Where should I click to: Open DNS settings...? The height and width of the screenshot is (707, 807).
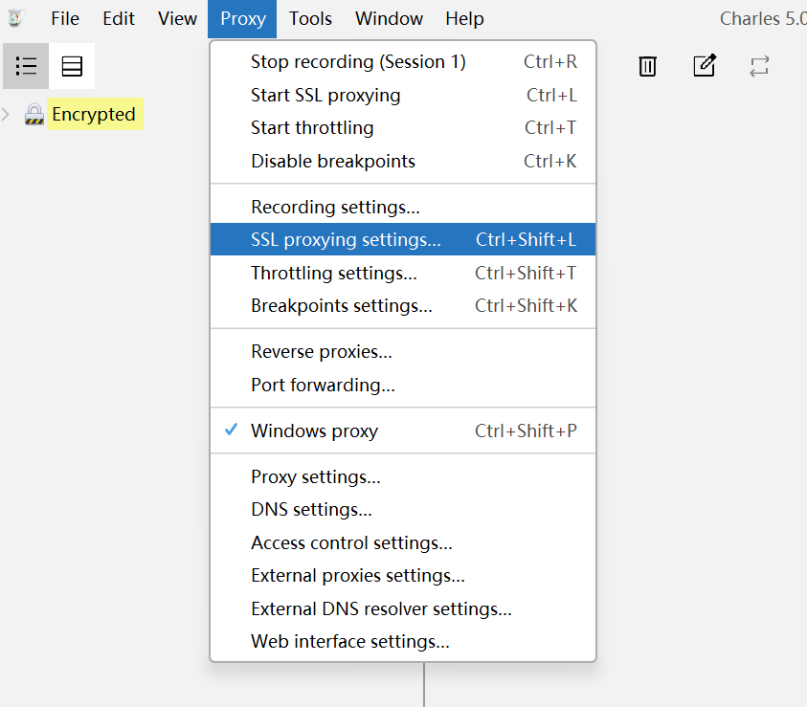pos(403,510)
